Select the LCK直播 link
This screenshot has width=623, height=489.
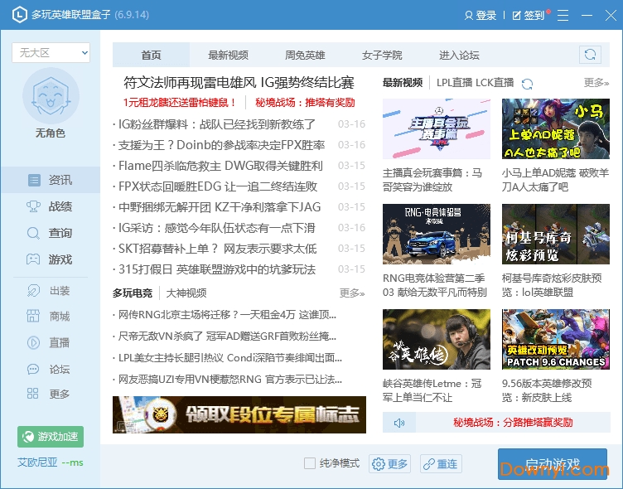pos(495,83)
